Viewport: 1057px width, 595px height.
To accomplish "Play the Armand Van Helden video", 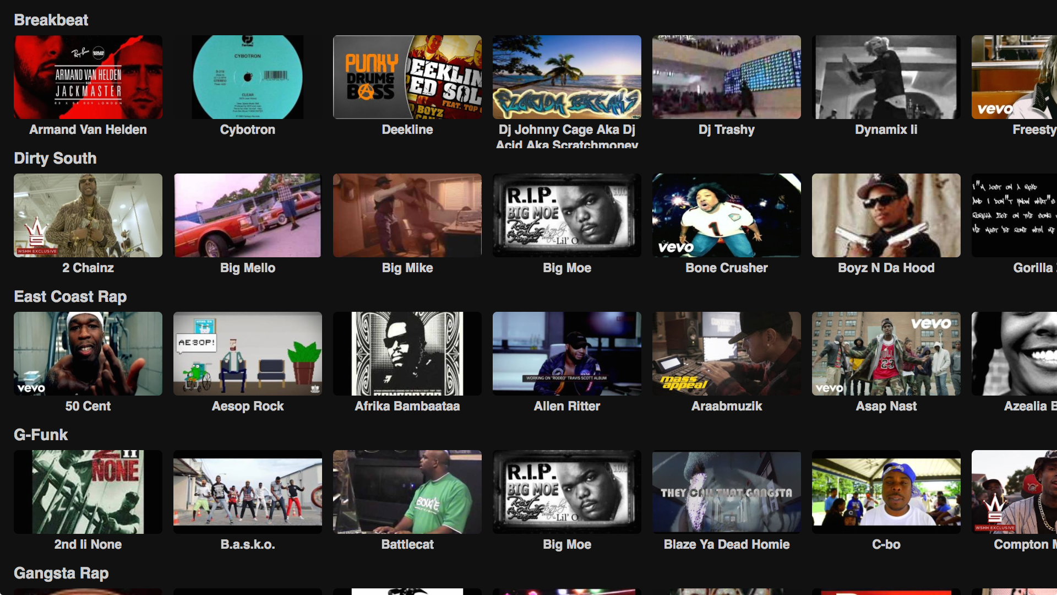I will pos(88,77).
